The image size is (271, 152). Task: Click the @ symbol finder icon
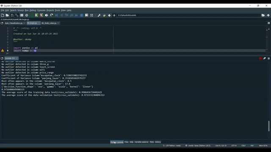pyautogui.click(x=27, y=15)
